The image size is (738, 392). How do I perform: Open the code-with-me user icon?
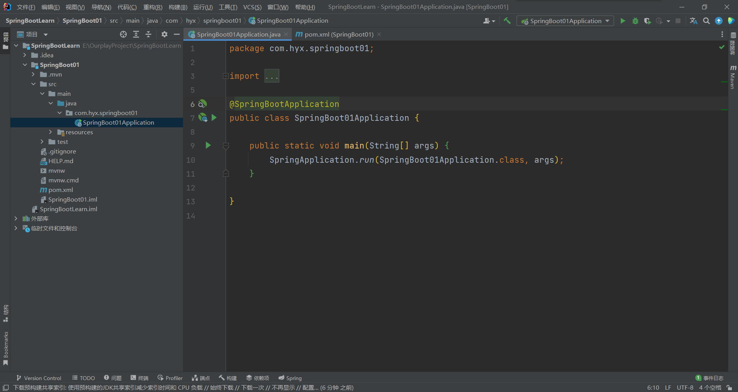pyautogui.click(x=489, y=21)
